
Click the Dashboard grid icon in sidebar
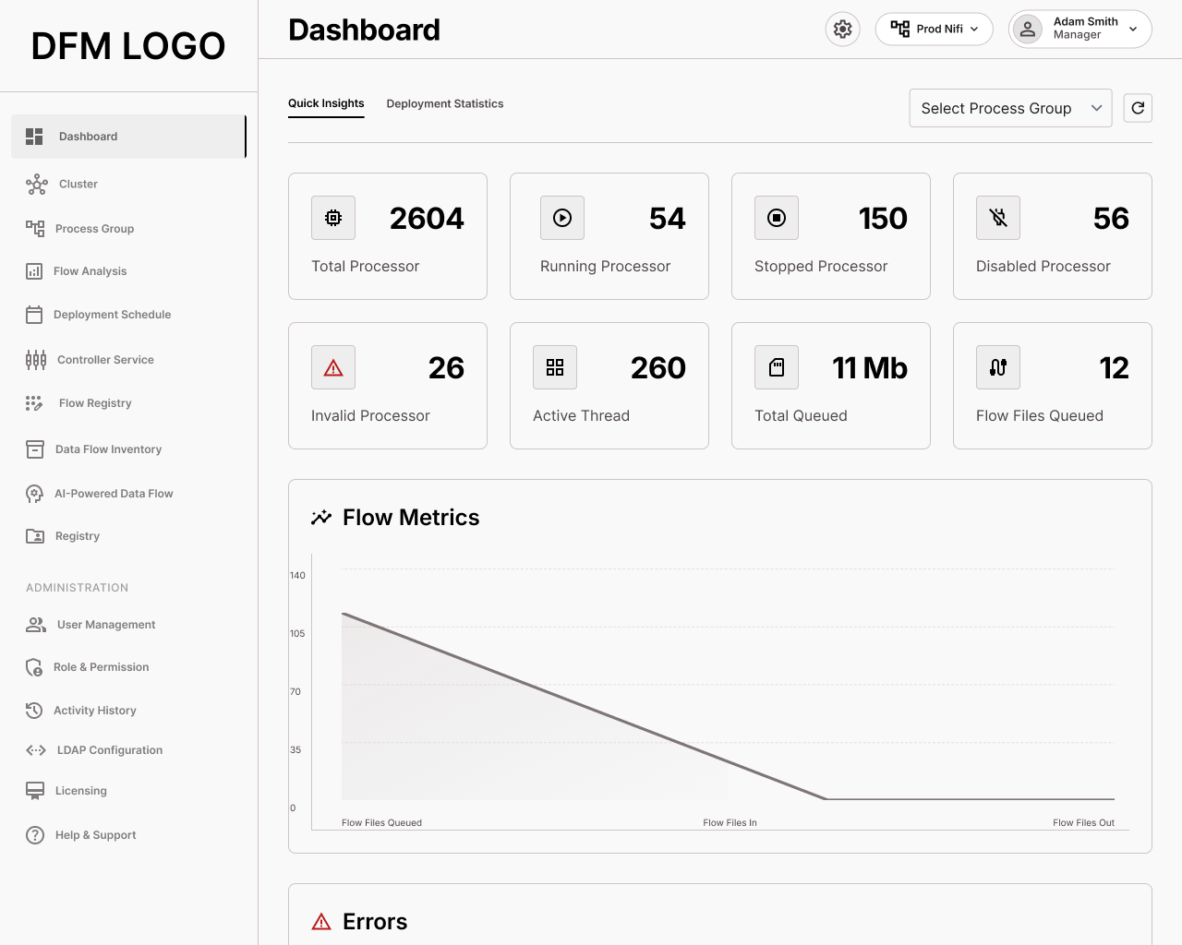click(x=34, y=137)
